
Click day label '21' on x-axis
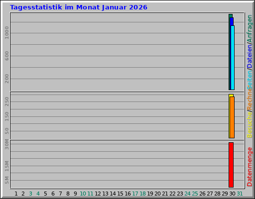pyautogui.click(x=165, y=194)
